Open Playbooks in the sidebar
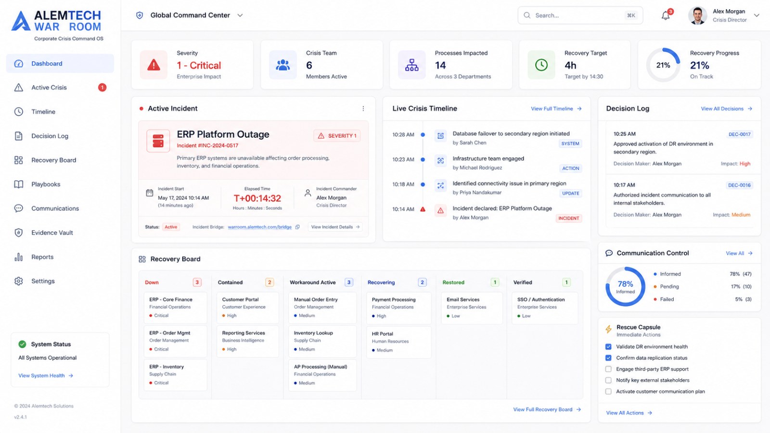 click(x=60, y=184)
